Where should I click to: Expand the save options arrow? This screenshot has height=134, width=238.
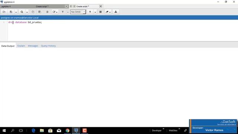coord(16,12)
